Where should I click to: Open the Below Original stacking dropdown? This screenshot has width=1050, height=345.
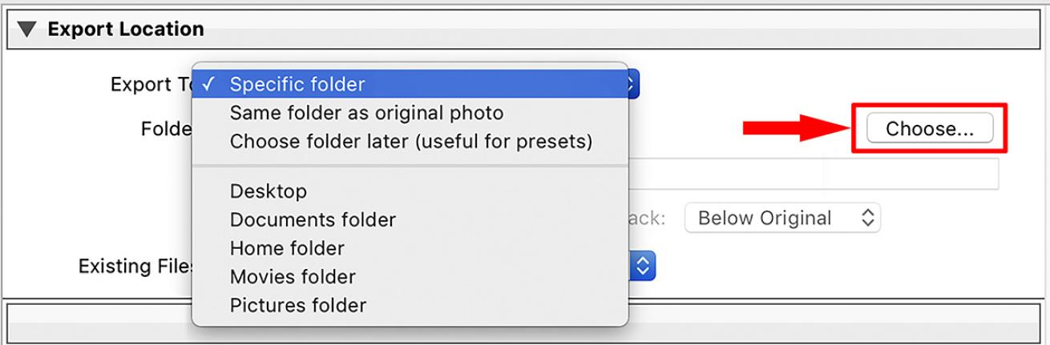tap(782, 219)
